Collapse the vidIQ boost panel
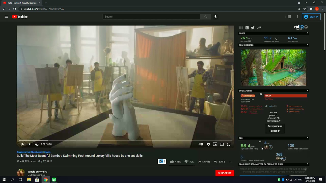Screen dimensions: 326x183 point(306,27)
